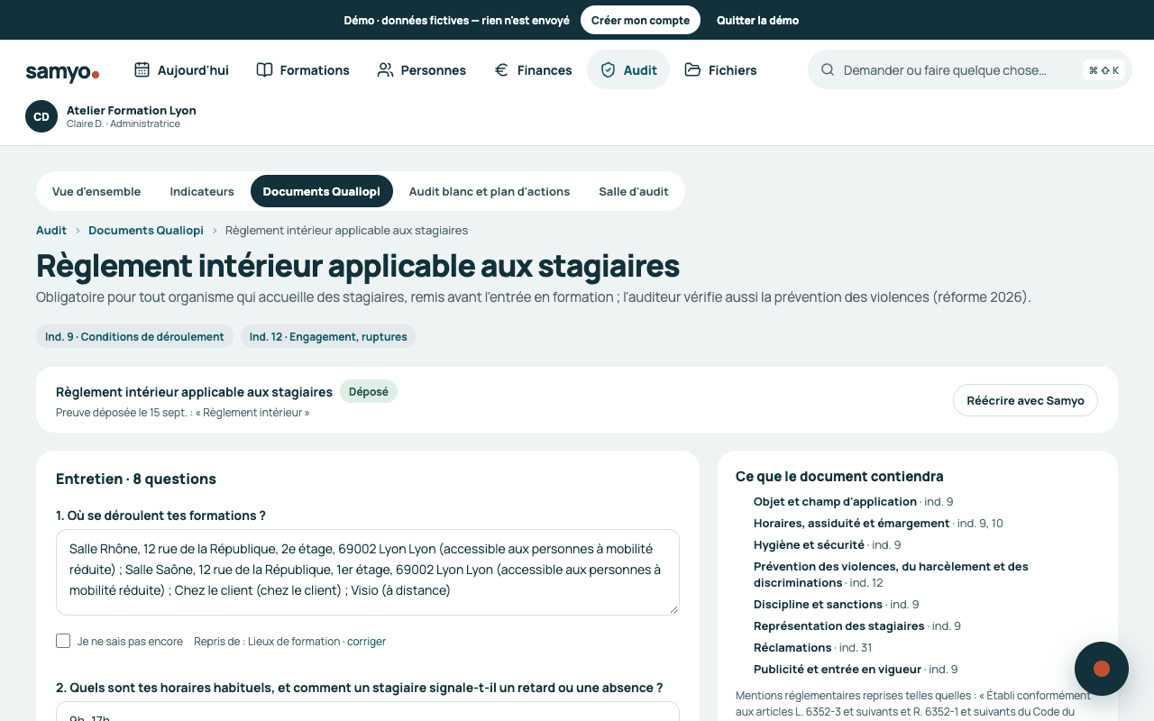Click the 'Déposé' status badge
Screen dimensions: 1154x721
pyautogui.click(x=369, y=391)
